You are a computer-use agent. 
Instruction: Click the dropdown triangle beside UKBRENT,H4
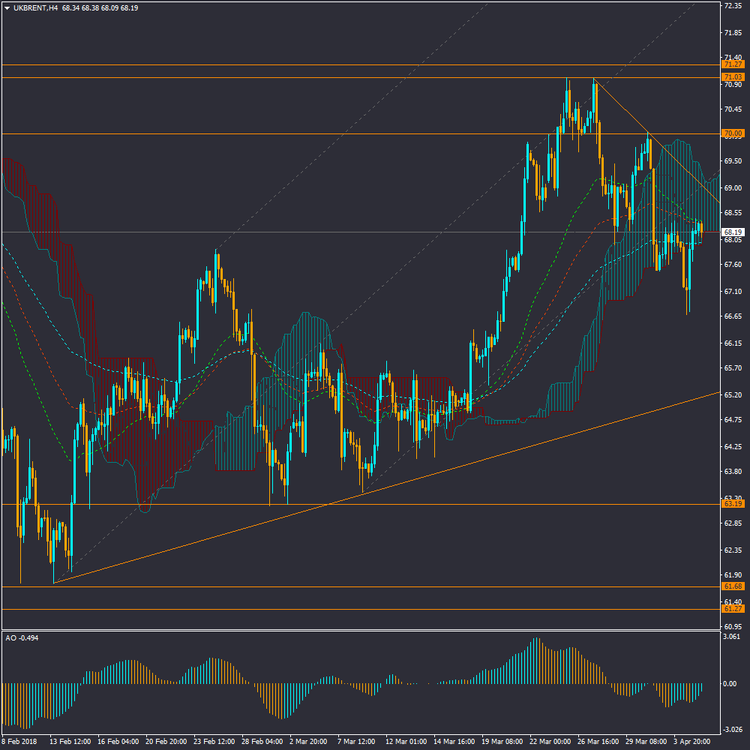point(7,8)
